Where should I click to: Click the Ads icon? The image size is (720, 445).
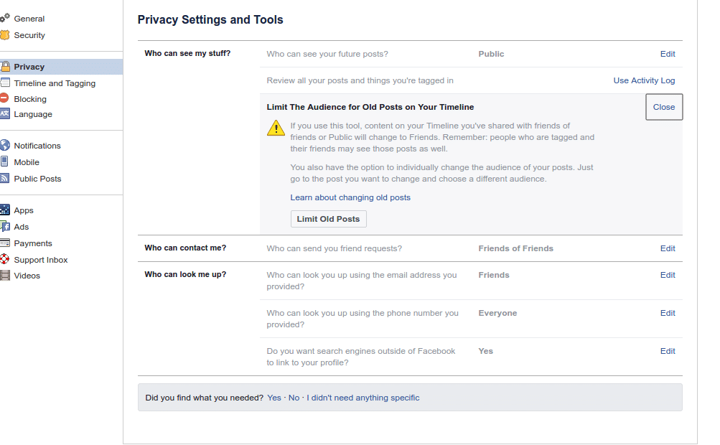[x=4, y=226]
